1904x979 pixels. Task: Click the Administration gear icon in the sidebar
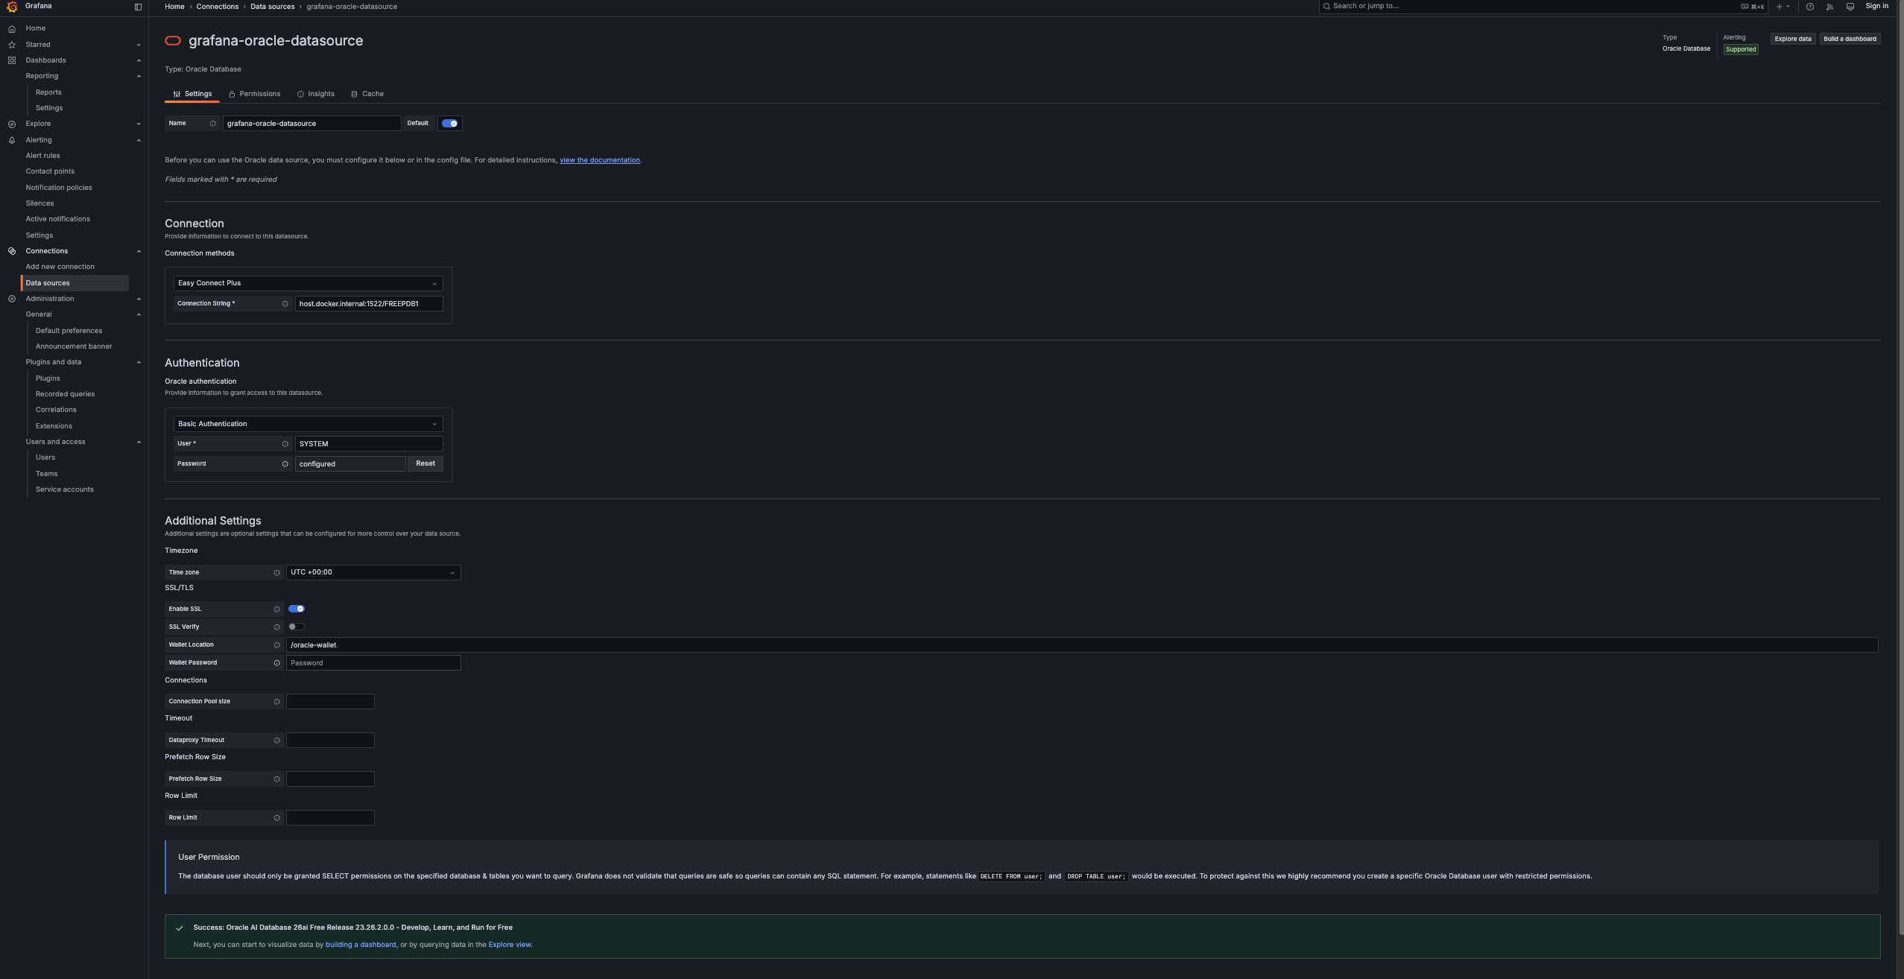pyautogui.click(x=12, y=299)
